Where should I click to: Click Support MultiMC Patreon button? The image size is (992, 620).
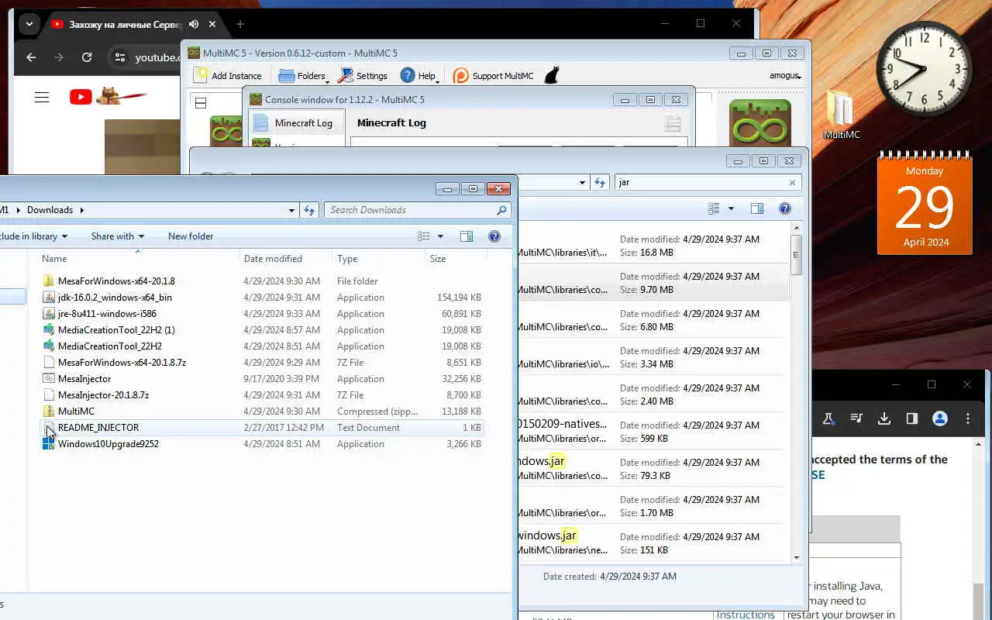494,75
